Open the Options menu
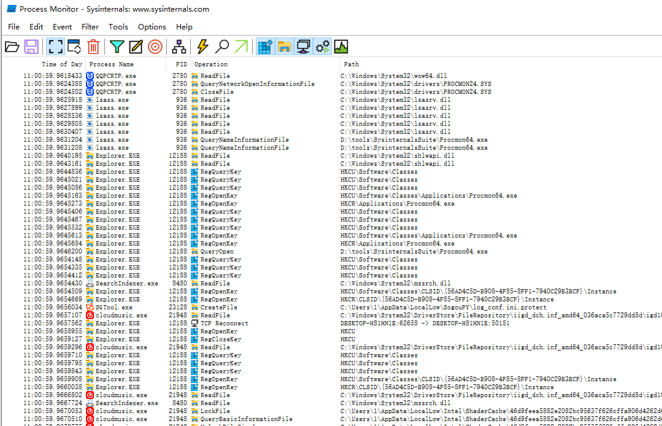 tap(152, 26)
